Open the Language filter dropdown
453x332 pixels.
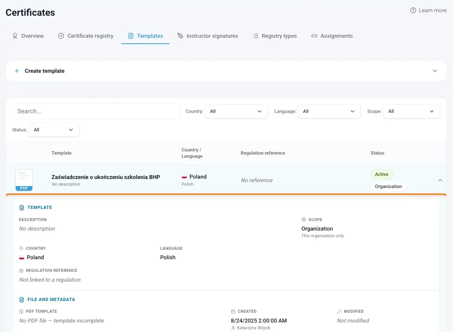point(329,111)
